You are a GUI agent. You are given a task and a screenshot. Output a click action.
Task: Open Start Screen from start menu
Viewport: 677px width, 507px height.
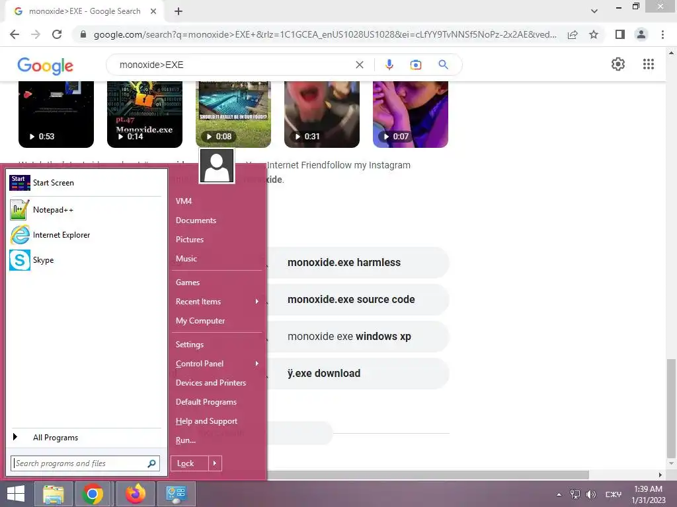coord(85,183)
